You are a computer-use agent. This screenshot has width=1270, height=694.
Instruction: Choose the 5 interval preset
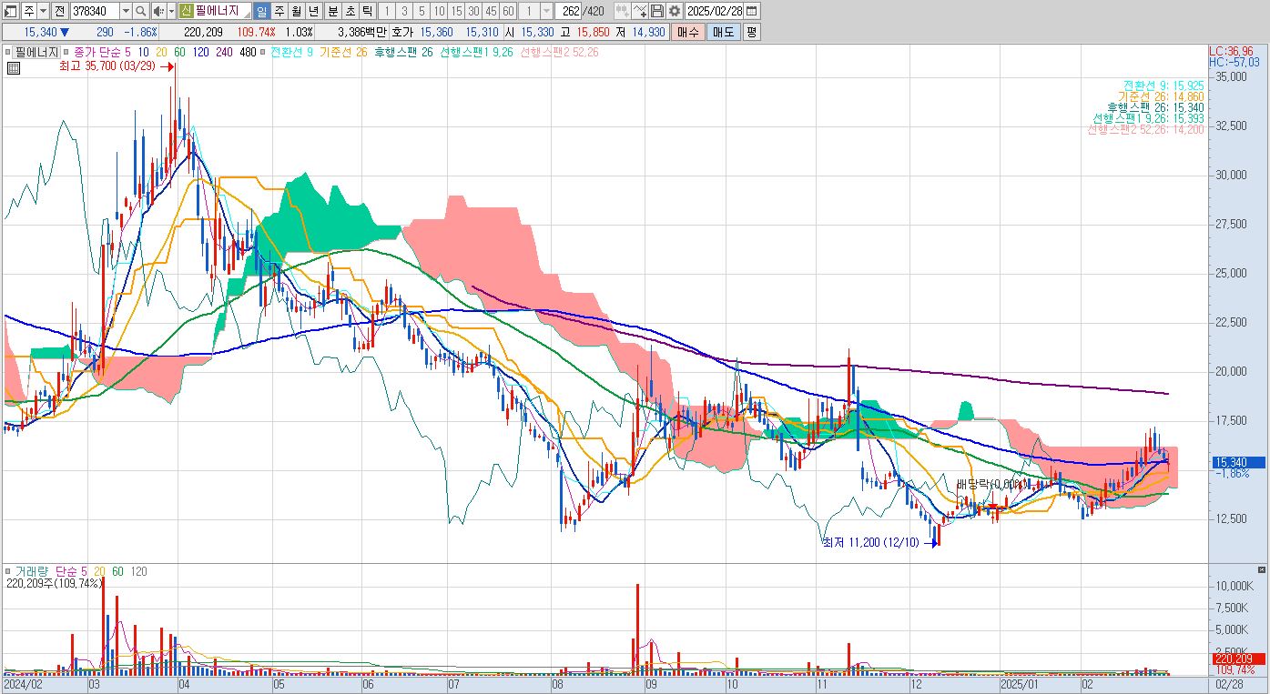coord(422,11)
